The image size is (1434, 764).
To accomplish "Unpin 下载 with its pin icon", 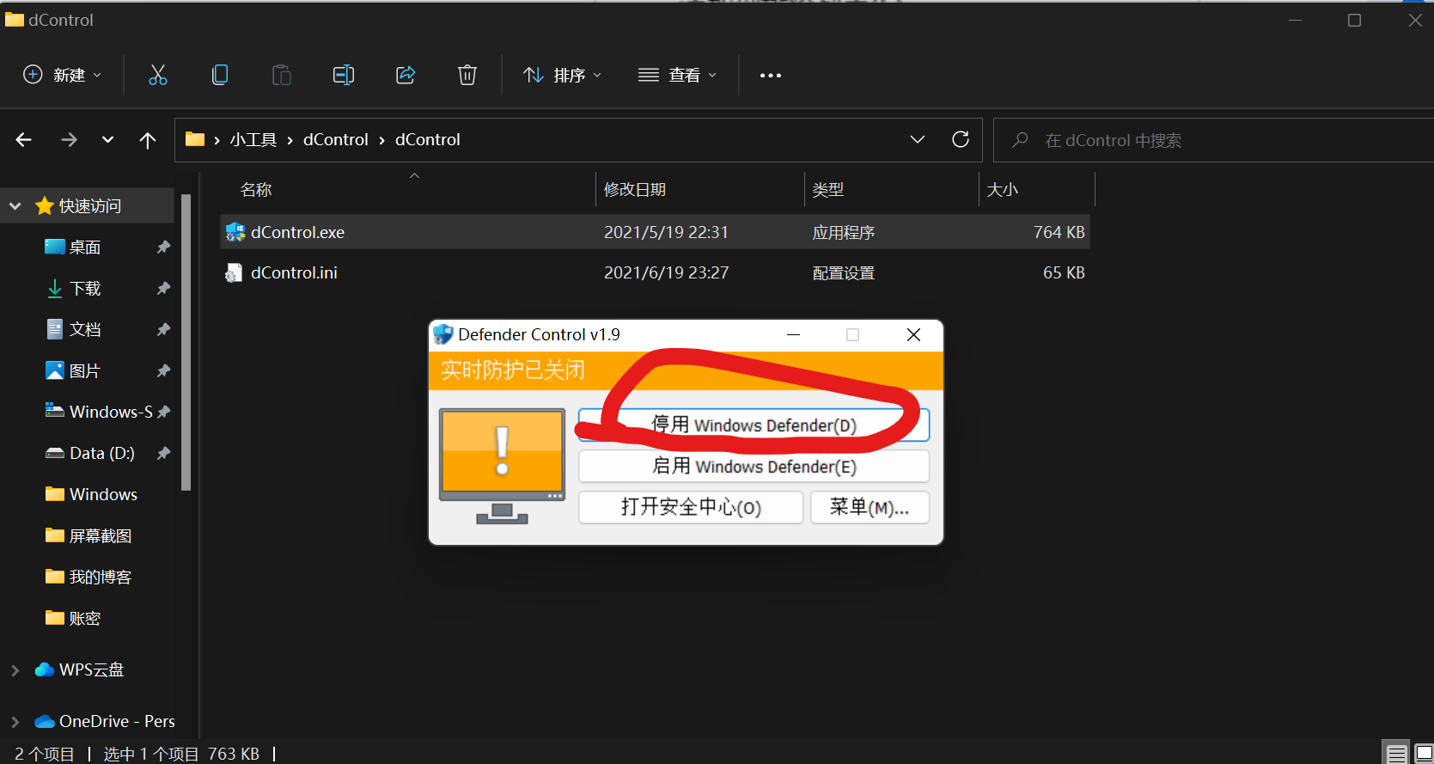I will tap(163, 289).
